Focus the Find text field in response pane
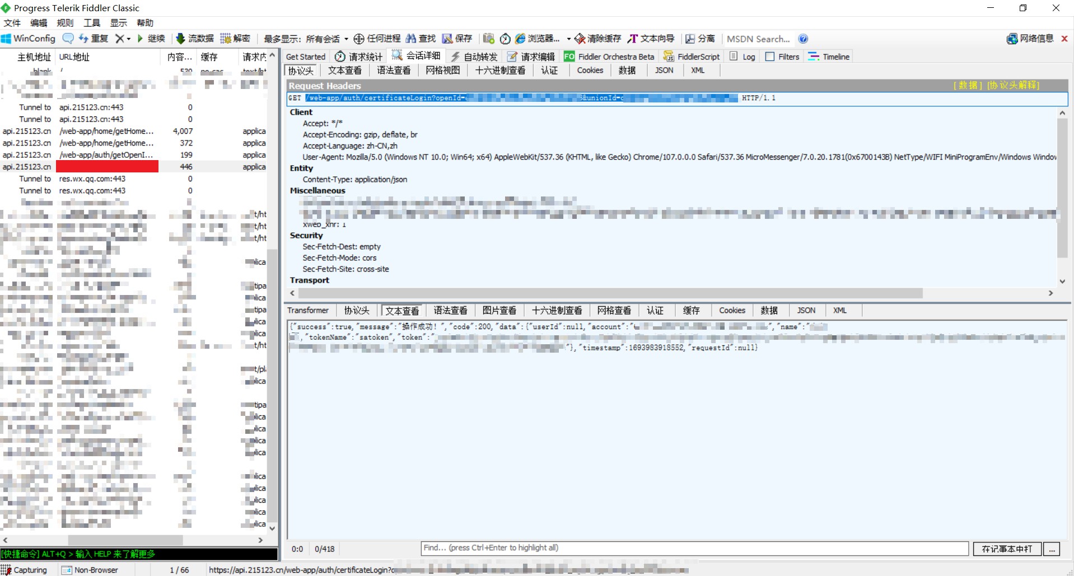Image resolution: width=1074 pixels, height=576 pixels. [694, 549]
